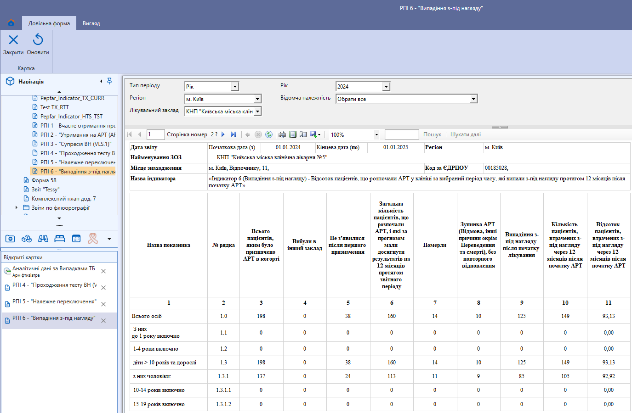
Task: Select Pepfar_Indicator_HTS_TST in tree
Action: tap(71, 117)
